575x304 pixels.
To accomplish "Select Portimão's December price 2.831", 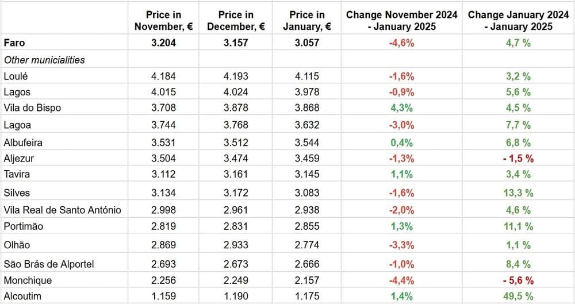I will [x=236, y=226].
